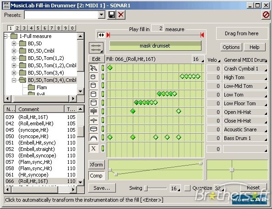This screenshot has height=209, width=272.
Task: Open the sliders settings icon button
Action: tap(96, 48)
